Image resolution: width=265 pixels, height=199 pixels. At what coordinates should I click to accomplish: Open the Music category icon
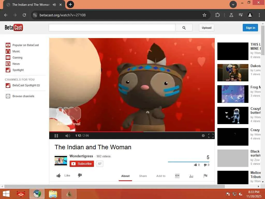click(x=8, y=51)
